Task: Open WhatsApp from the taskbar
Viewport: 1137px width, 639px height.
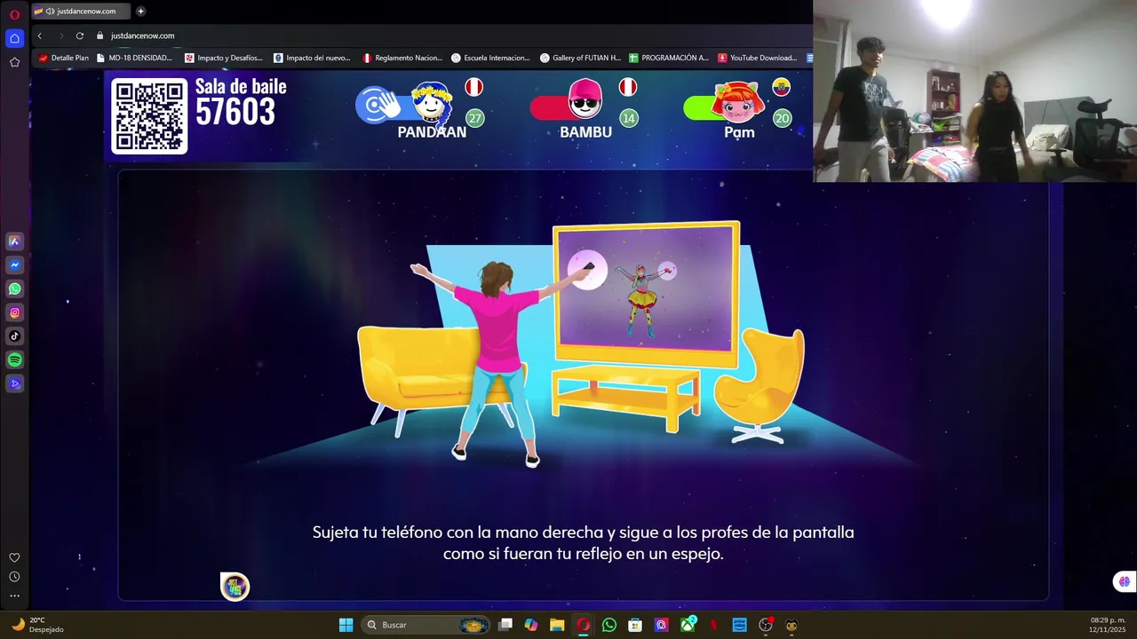Action: [x=608, y=625]
